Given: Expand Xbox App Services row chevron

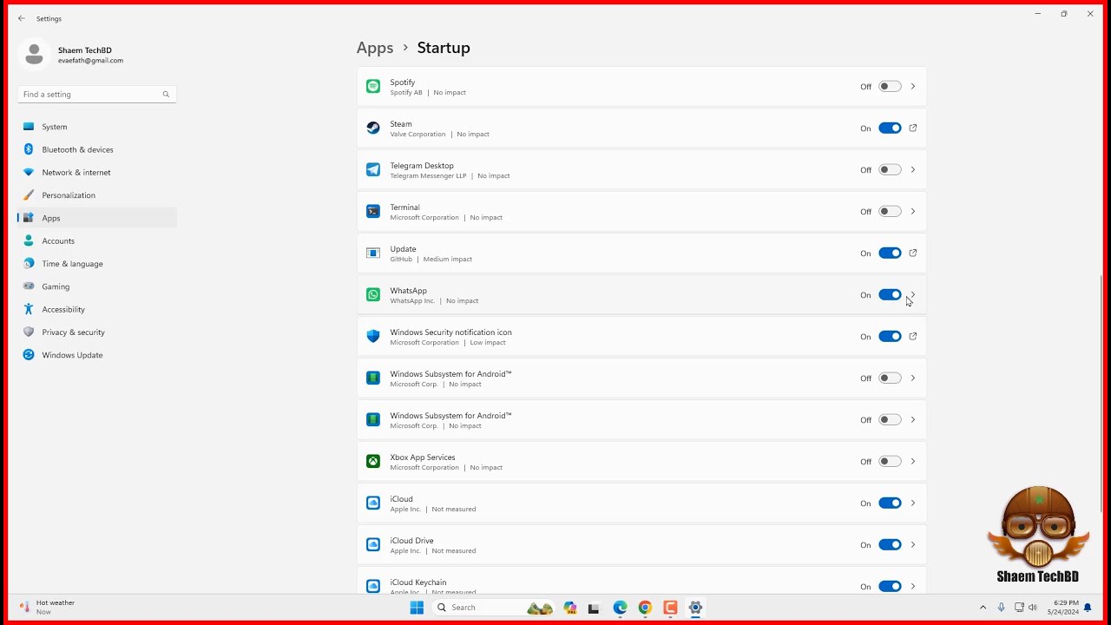Looking at the screenshot, I should tap(913, 462).
